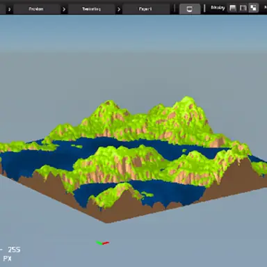Click the monitor view icon button

pyautogui.click(x=190, y=9)
